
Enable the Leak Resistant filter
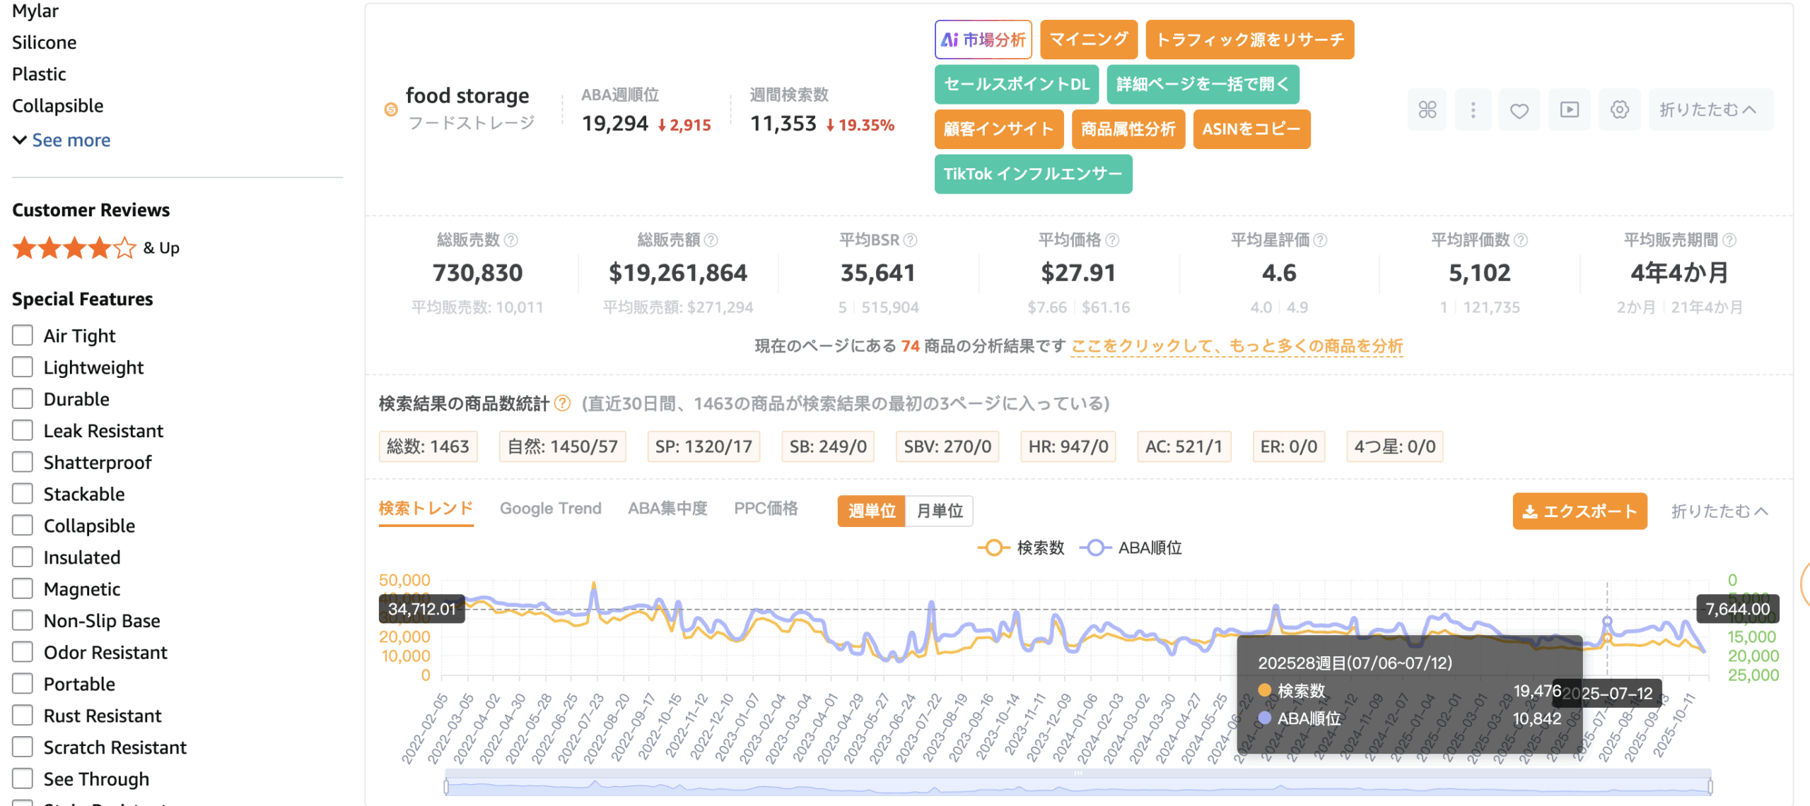coord(23,431)
